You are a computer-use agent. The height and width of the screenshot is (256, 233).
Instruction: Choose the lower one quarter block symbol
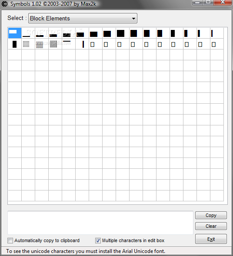click(42, 33)
